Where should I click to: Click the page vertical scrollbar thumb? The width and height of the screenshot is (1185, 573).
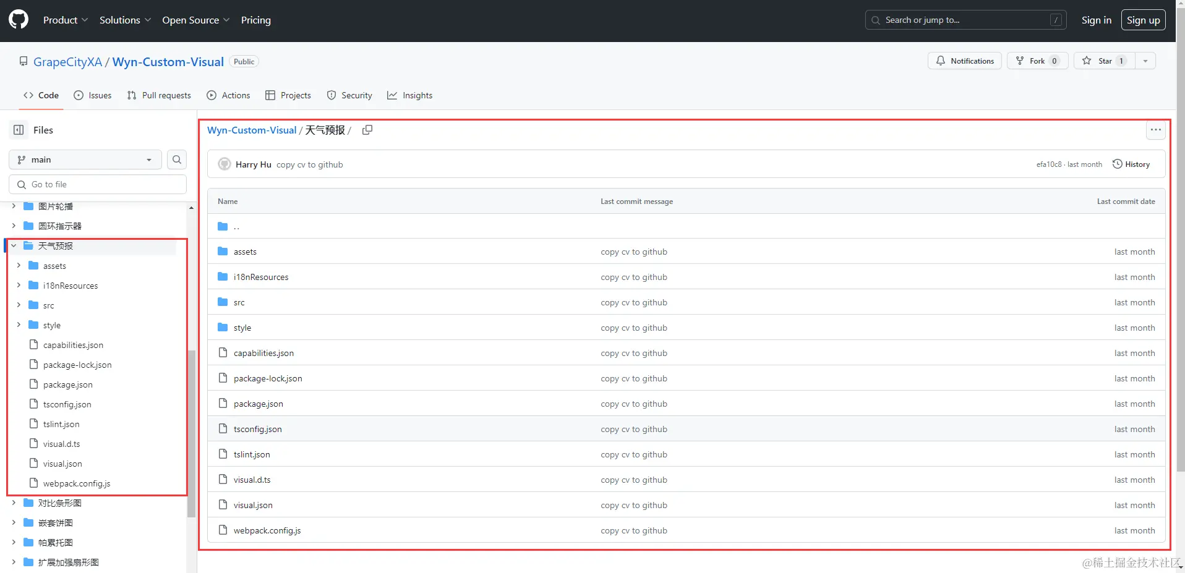(x=1180, y=241)
